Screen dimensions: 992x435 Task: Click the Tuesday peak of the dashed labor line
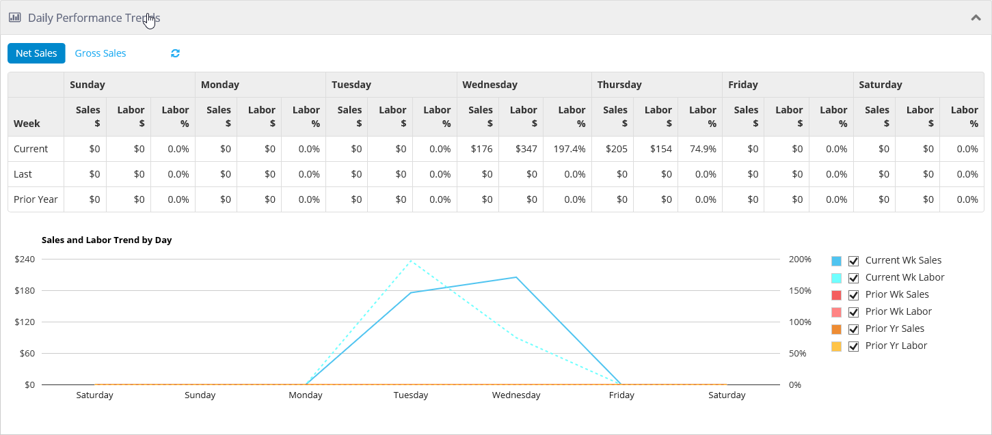[411, 260]
